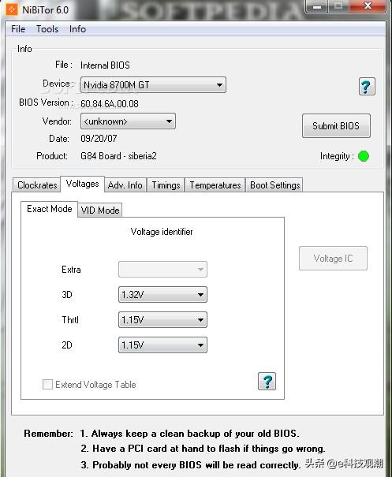Switch to the VID Mode tab

[100, 211]
